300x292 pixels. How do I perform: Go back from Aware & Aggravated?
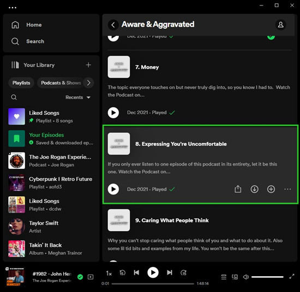(113, 25)
